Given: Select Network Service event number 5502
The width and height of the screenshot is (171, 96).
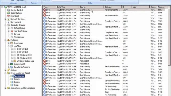Looking at the screenshot, I should [x=104, y=24].
